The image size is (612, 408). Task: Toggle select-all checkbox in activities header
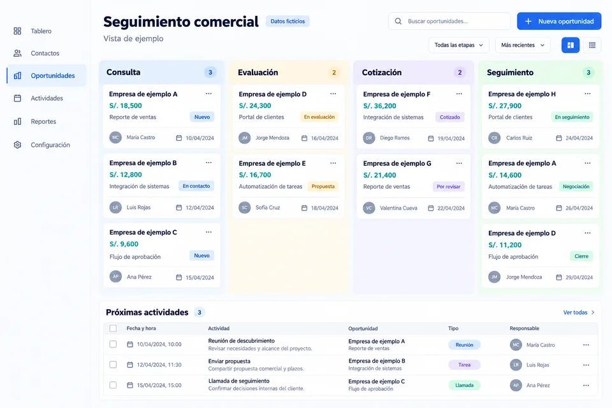(x=113, y=328)
